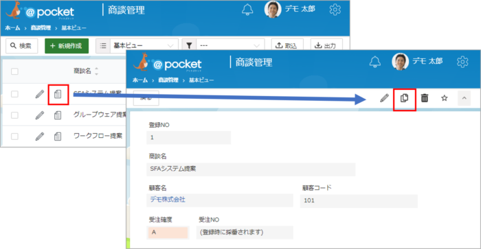Click the 取込 import button
This screenshot has width=481, height=249.
tap(287, 46)
